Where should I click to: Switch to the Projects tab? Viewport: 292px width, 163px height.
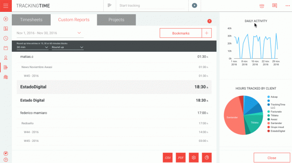pyautogui.click(x=116, y=20)
